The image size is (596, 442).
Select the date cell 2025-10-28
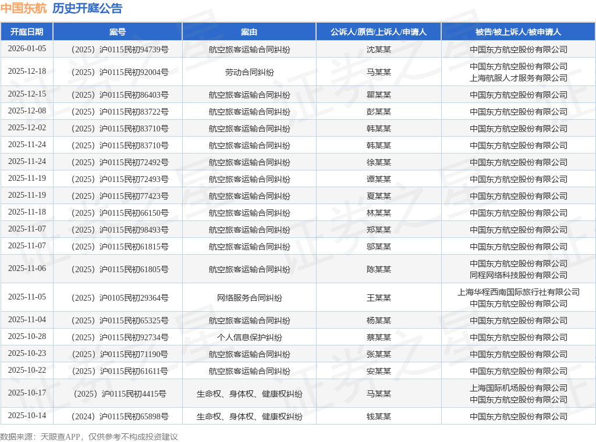coord(27,336)
